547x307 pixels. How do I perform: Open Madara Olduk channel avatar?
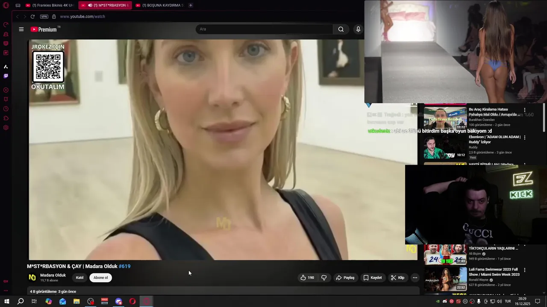[32, 278]
